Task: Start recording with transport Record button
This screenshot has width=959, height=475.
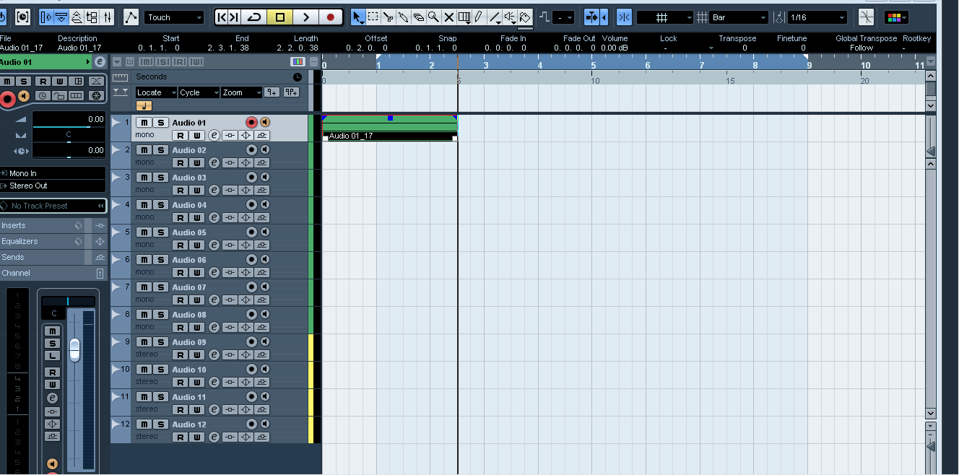Action: (x=331, y=17)
